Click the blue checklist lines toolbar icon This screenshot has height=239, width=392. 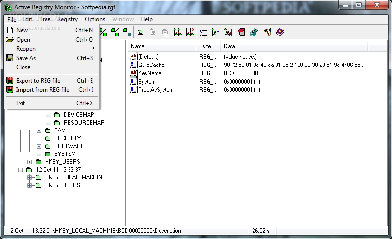click(203, 32)
